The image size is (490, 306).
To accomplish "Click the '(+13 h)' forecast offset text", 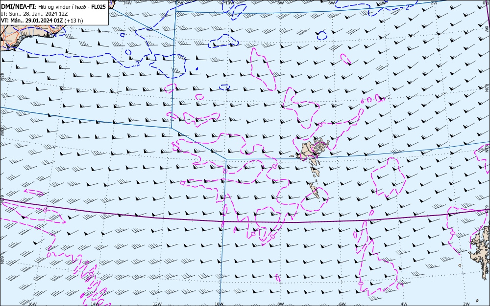I will pyautogui.click(x=74, y=21).
